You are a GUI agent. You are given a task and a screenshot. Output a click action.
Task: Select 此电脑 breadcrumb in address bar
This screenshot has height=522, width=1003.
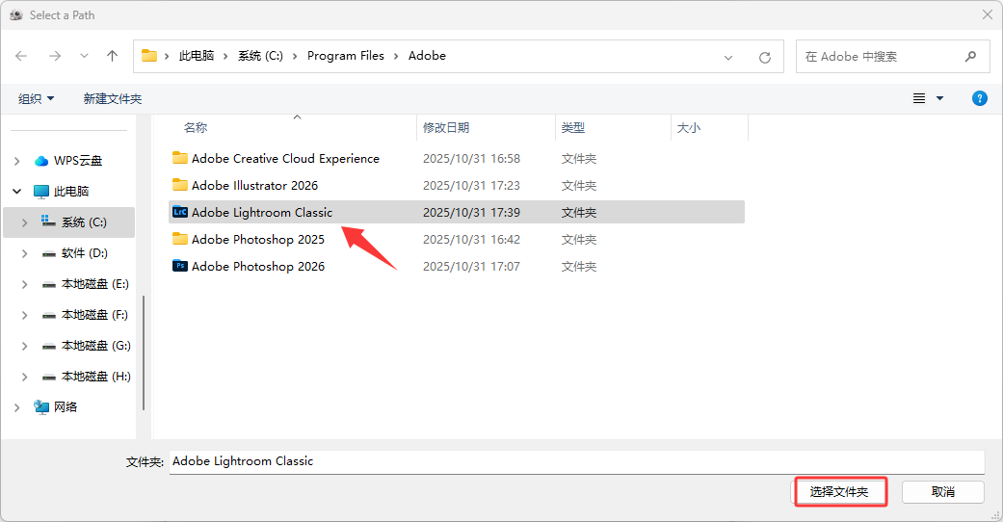click(x=197, y=56)
